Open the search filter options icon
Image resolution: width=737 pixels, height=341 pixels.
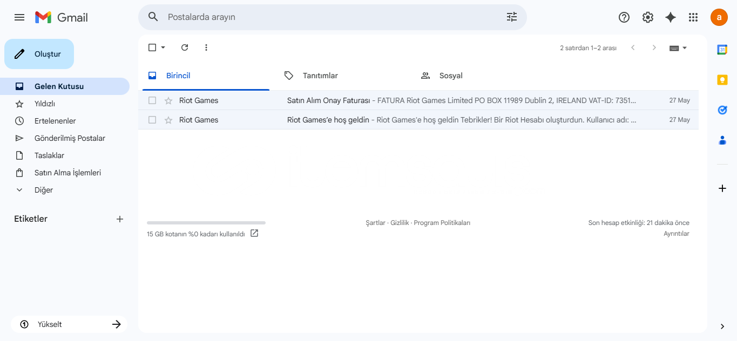click(511, 17)
